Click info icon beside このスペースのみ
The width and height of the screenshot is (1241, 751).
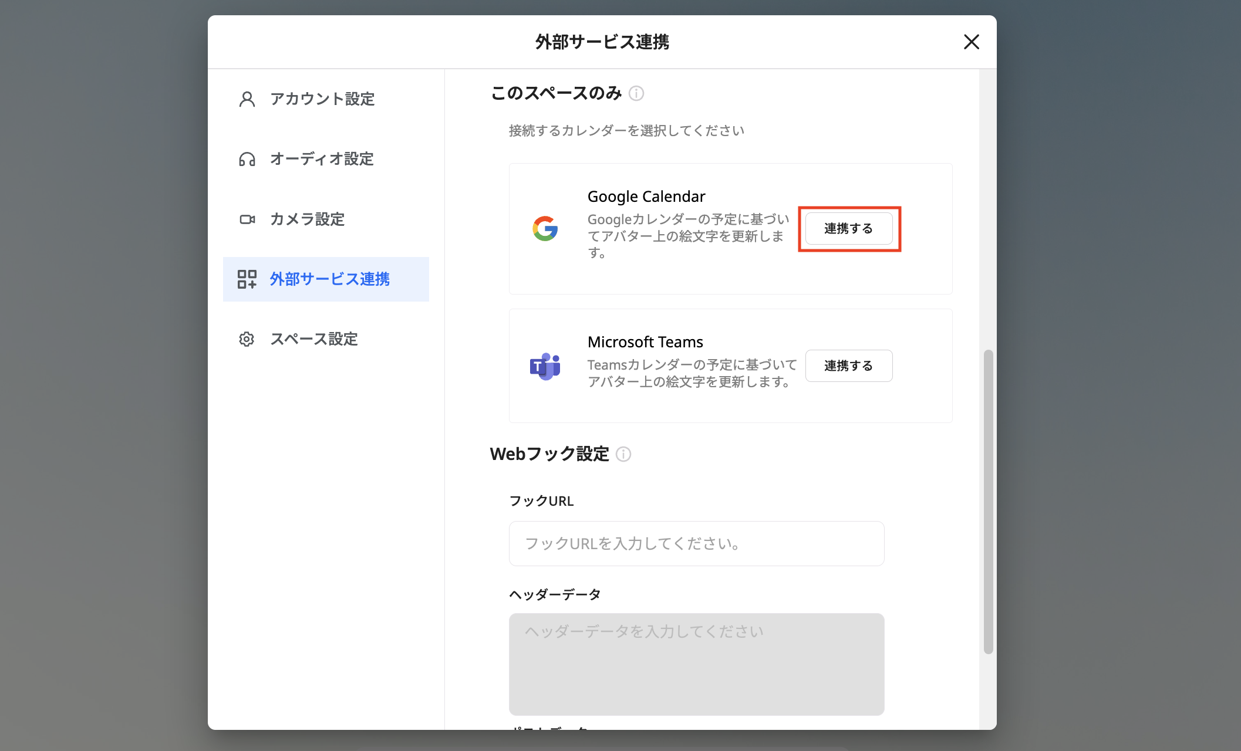[x=636, y=93]
